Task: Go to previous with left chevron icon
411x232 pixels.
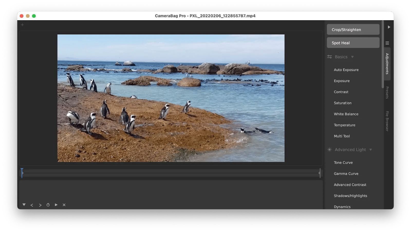Action: [x=32, y=205]
